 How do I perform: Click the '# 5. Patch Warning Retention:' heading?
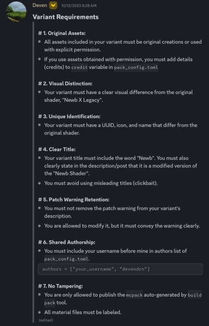(x=73, y=200)
